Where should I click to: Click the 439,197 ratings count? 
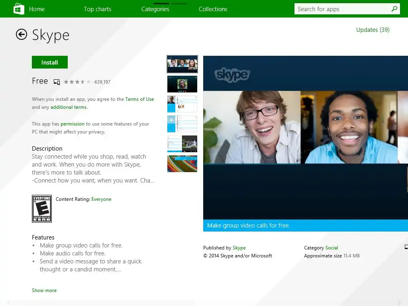[102, 82]
